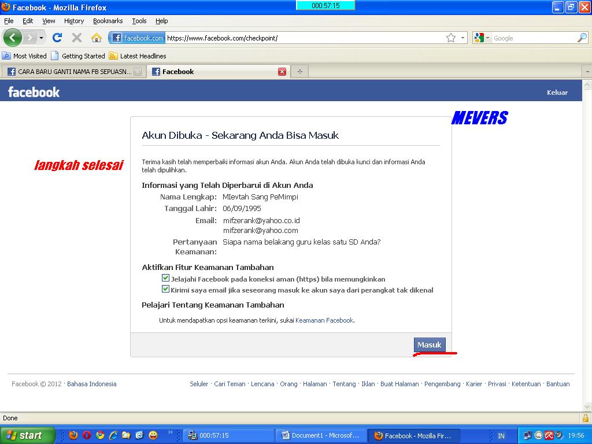
Task: Open the Bantuan footer link
Action: [558, 384]
